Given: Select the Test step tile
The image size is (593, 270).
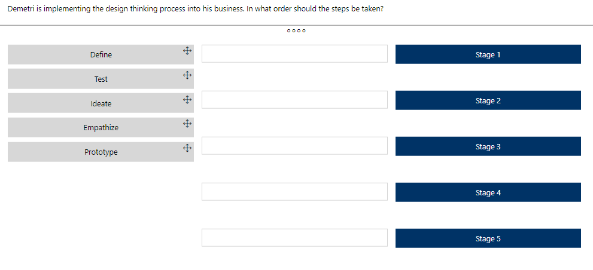Looking at the screenshot, I should tap(101, 79).
